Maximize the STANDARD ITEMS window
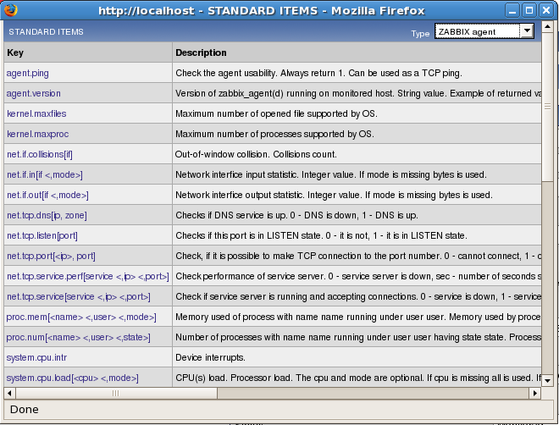 529,10
